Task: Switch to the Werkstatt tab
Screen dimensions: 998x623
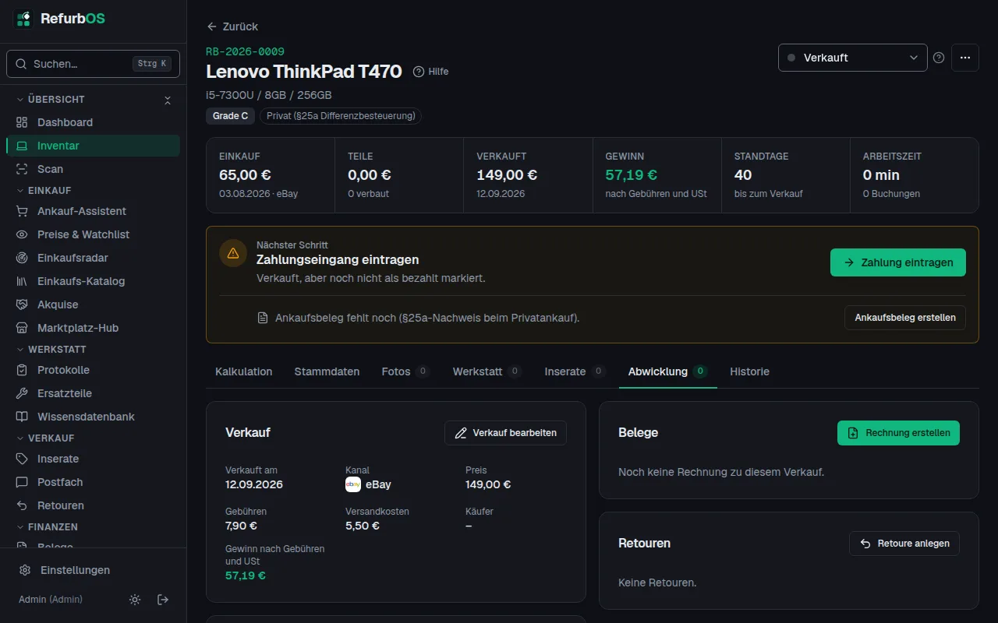Action: click(x=487, y=371)
